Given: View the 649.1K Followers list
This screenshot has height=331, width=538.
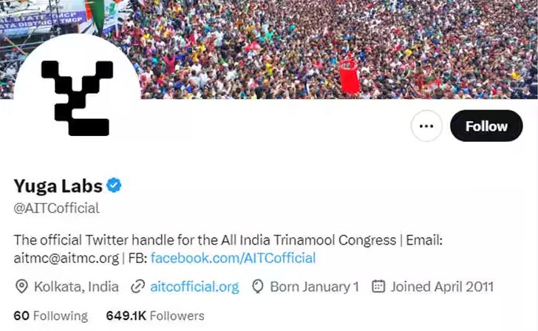Looking at the screenshot, I should click(154, 315).
